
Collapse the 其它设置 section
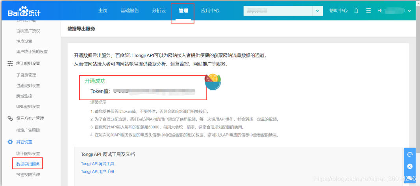point(24,142)
